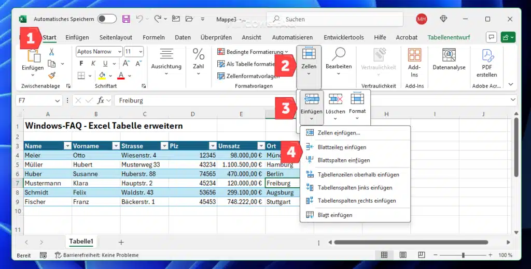Click the fill color bucket icon
The image size is (531, 269).
point(102,76)
